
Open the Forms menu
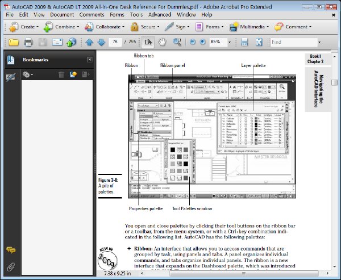point(117,15)
